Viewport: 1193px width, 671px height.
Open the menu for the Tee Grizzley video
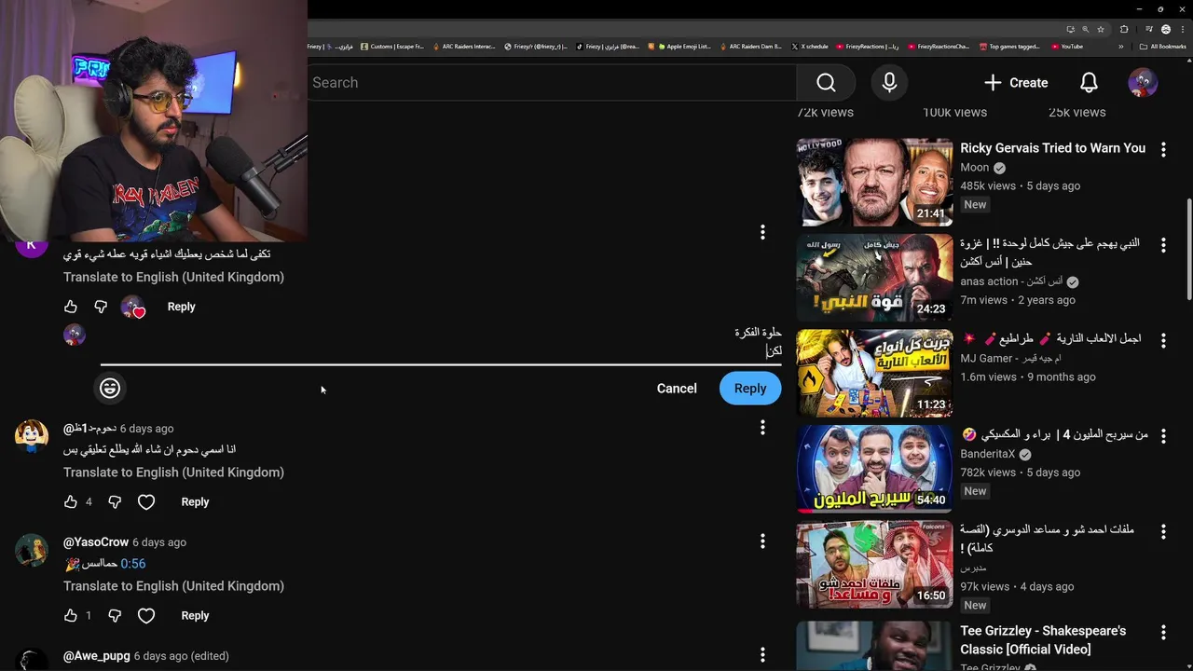[1163, 633]
